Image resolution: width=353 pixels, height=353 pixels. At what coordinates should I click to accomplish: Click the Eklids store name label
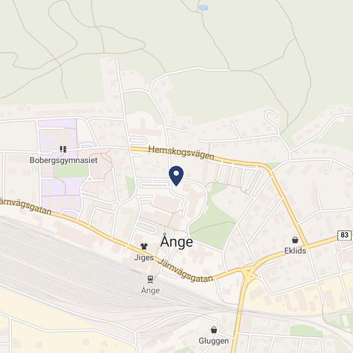click(x=295, y=251)
